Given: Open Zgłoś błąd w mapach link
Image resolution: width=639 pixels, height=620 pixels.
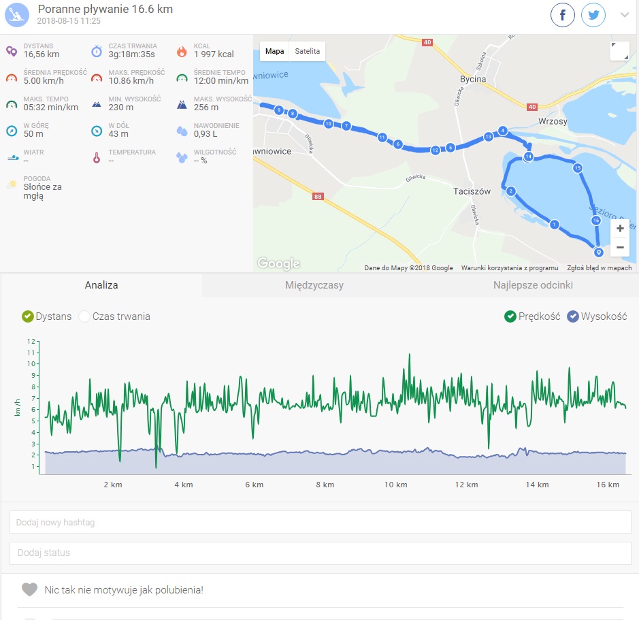Looking at the screenshot, I should (x=599, y=268).
